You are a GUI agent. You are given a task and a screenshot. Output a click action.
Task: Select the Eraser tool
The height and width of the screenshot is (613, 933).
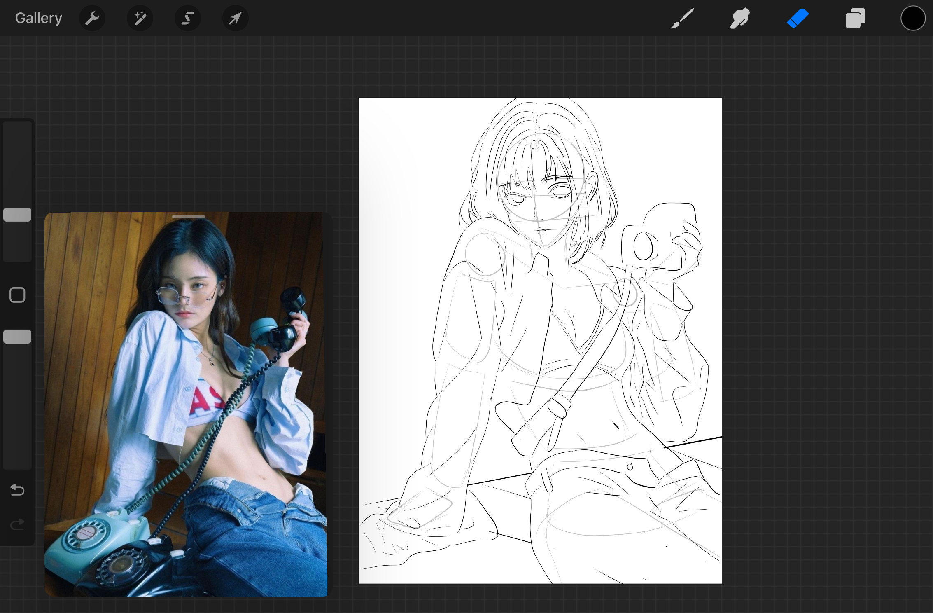click(x=798, y=18)
